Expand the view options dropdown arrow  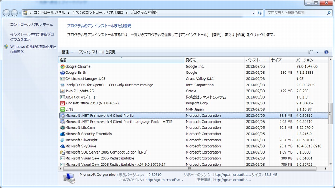click(x=317, y=52)
